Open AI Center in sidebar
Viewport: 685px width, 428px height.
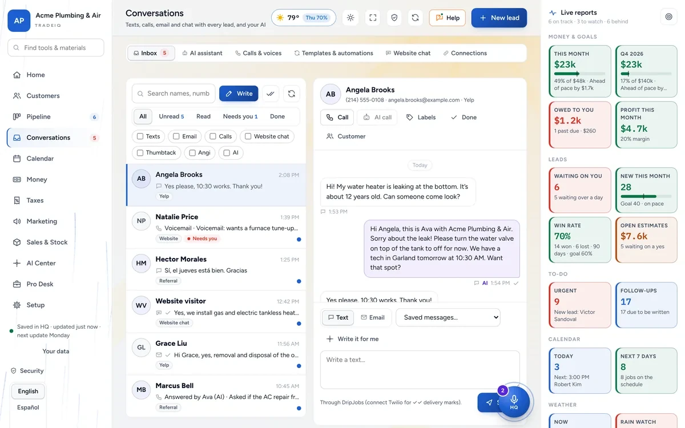coord(56,263)
